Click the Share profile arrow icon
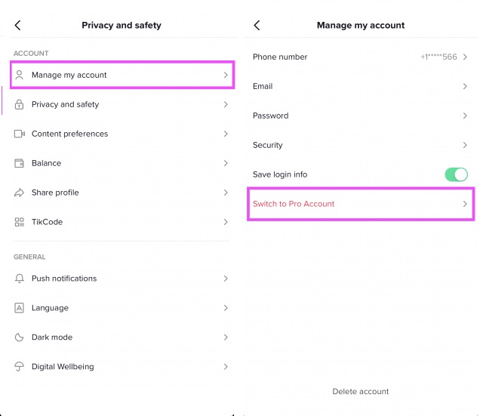 [20, 193]
